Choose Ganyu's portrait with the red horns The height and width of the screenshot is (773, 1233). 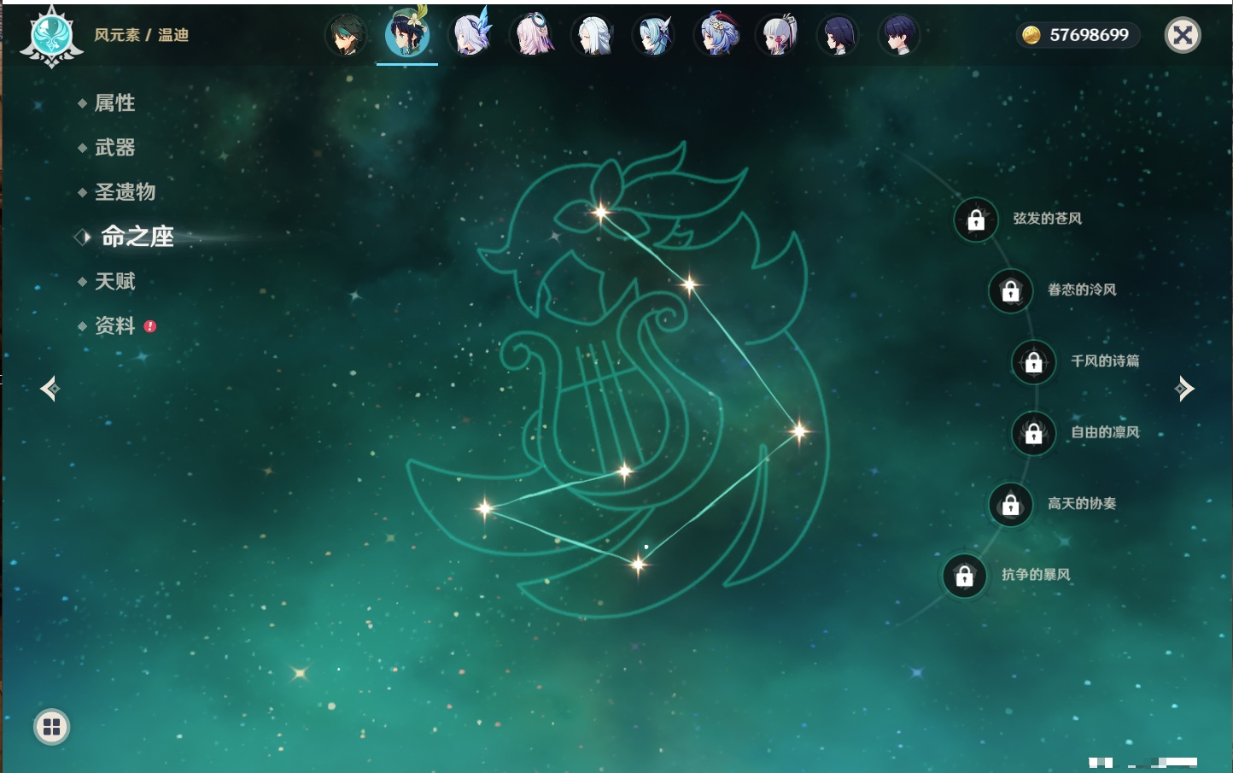tap(717, 36)
